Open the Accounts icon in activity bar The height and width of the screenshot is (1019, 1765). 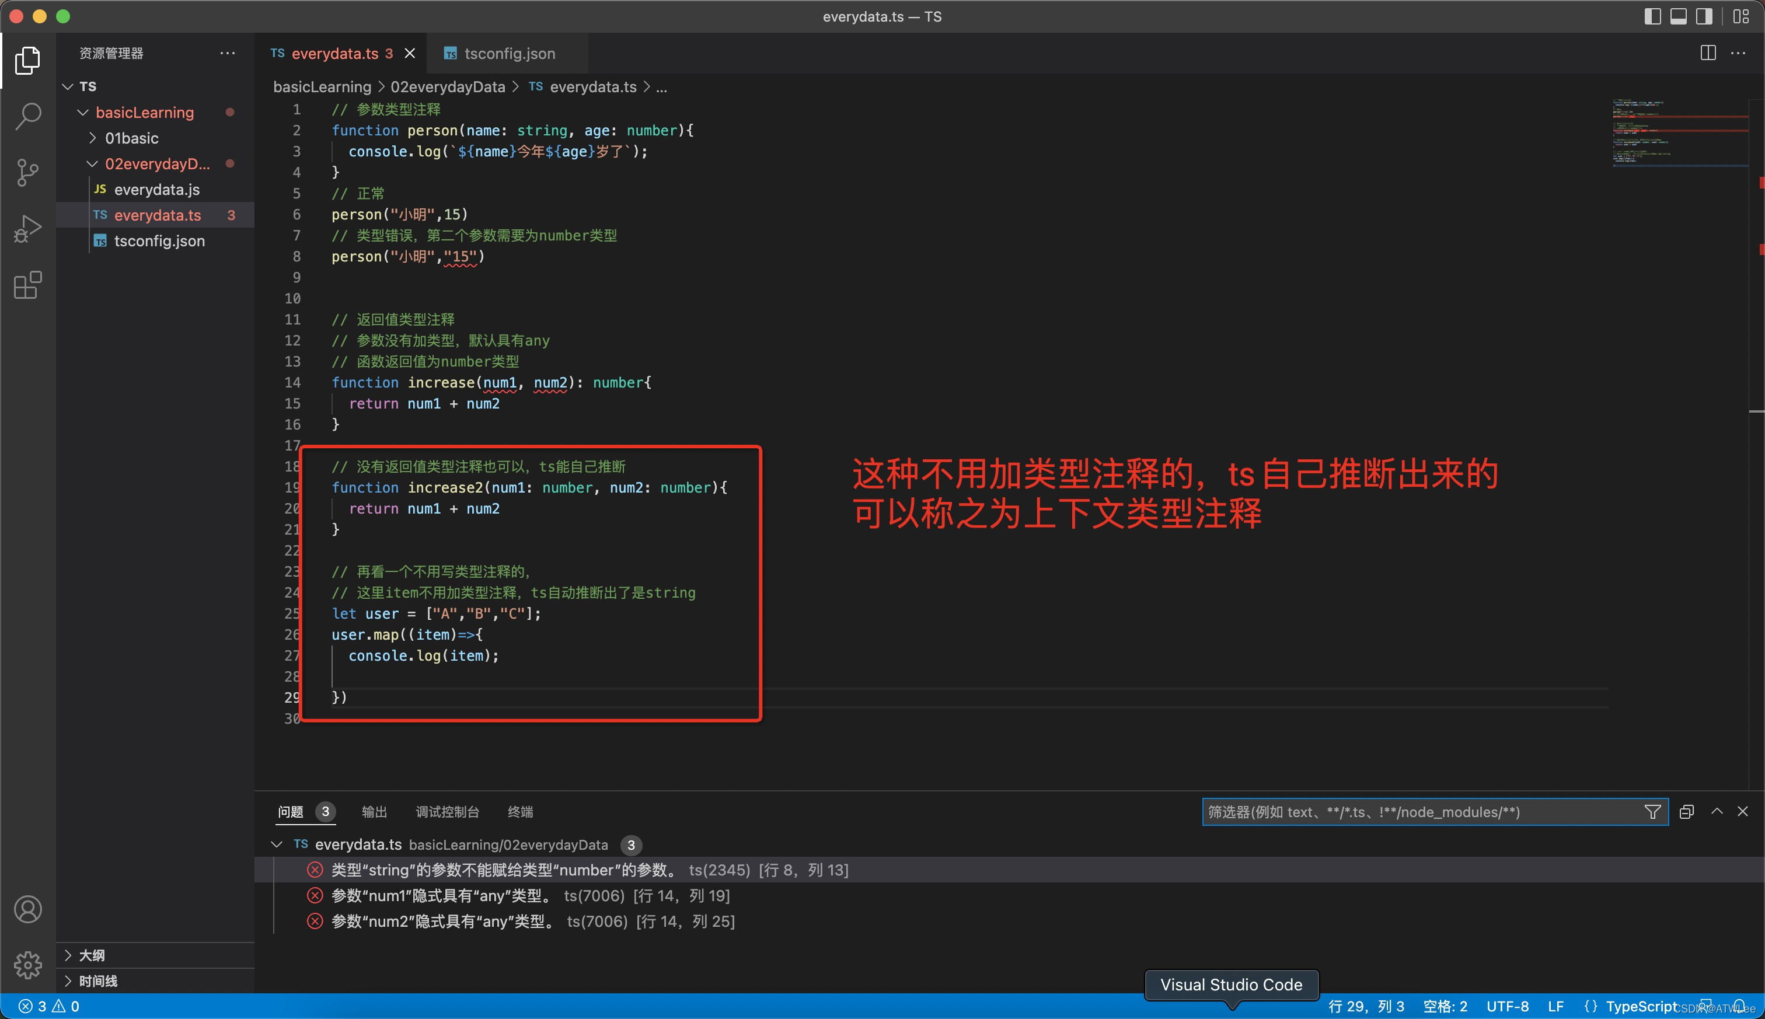pos(27,909)
